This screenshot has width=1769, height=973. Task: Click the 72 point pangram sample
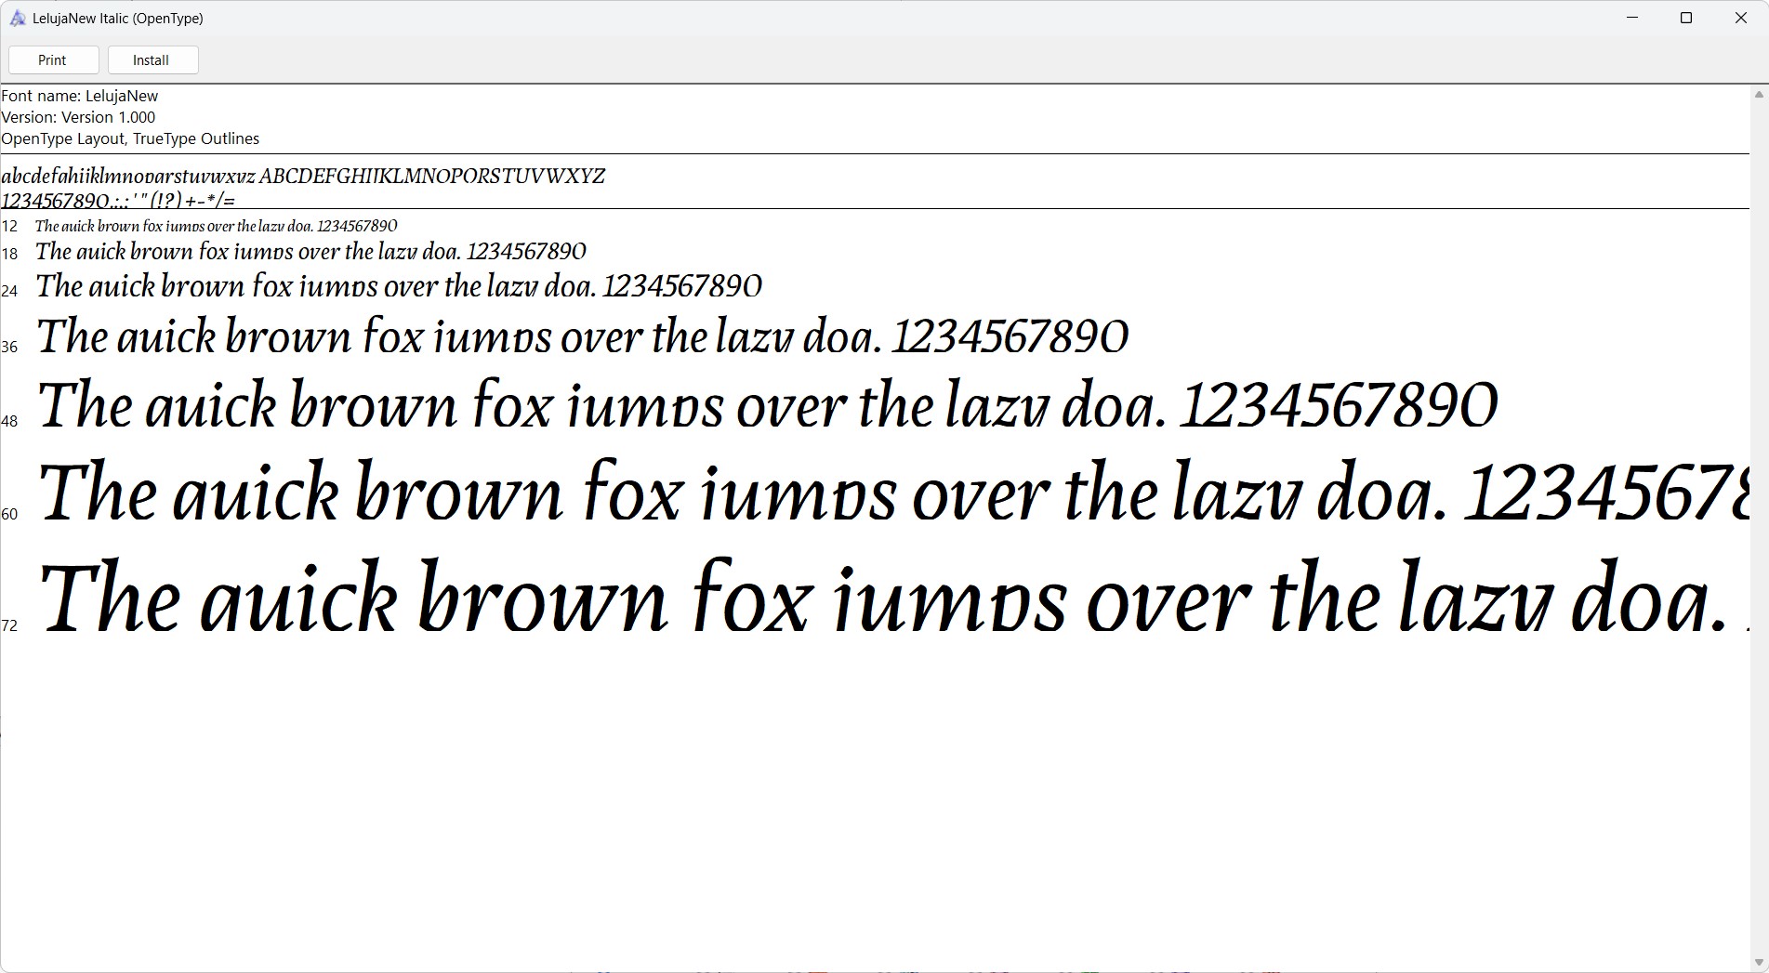pyautogui.click(x=893, y=596)
